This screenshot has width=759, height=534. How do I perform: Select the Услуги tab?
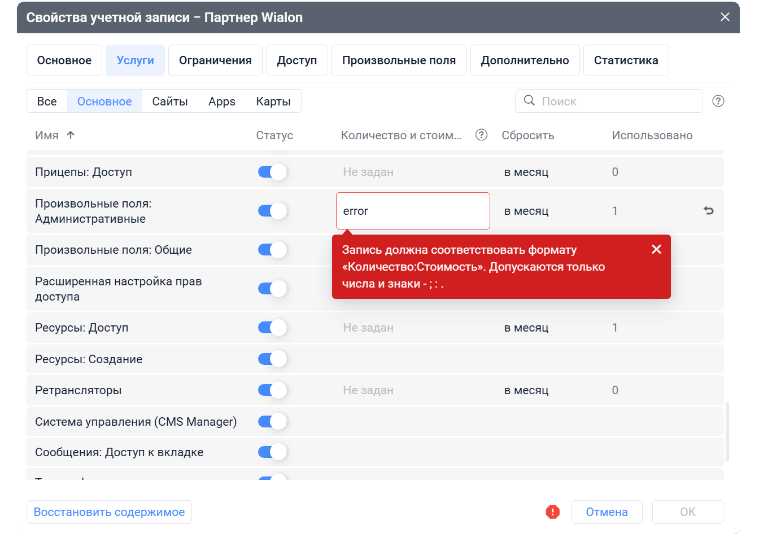[135, 60]
